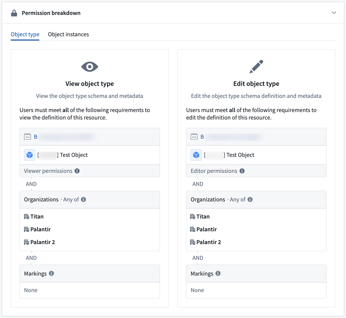The width and height of the screenshot is (346, 318).
Task: Open the Object instances tab
Action: [x=68, y=34]
